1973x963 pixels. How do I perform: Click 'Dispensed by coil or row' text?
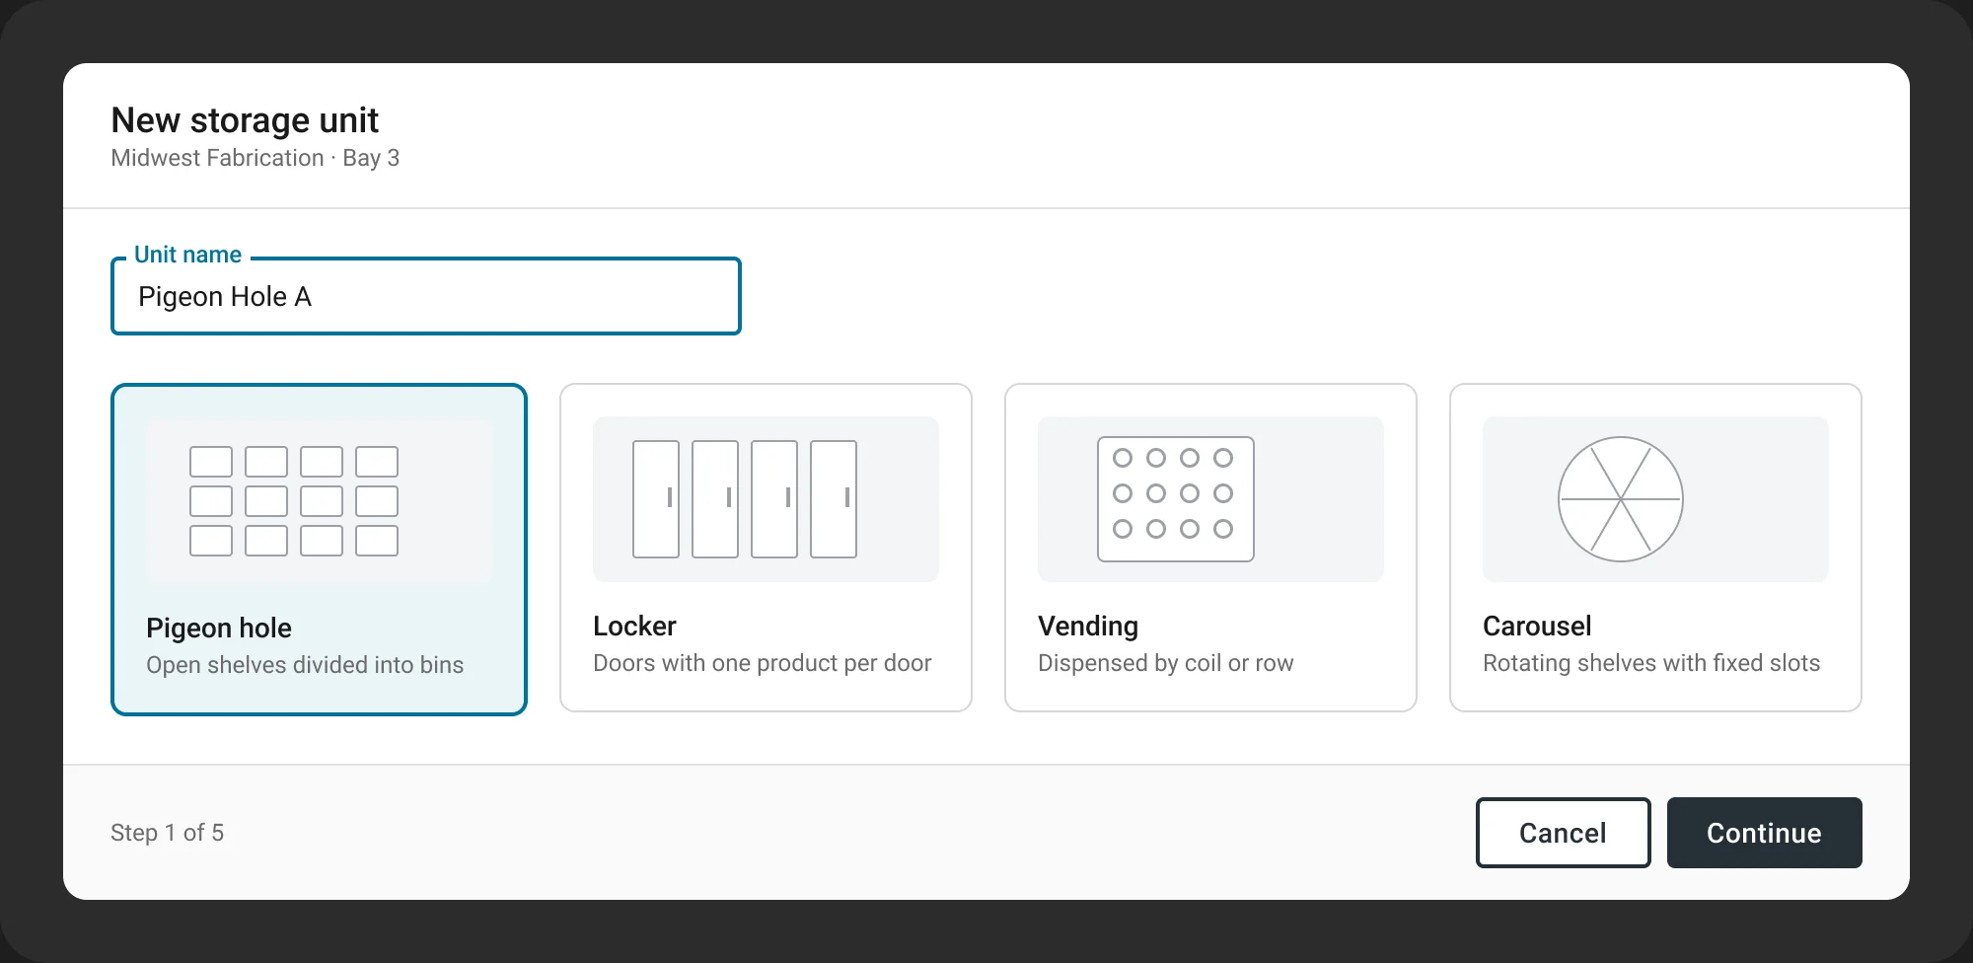coord(1166,663)
